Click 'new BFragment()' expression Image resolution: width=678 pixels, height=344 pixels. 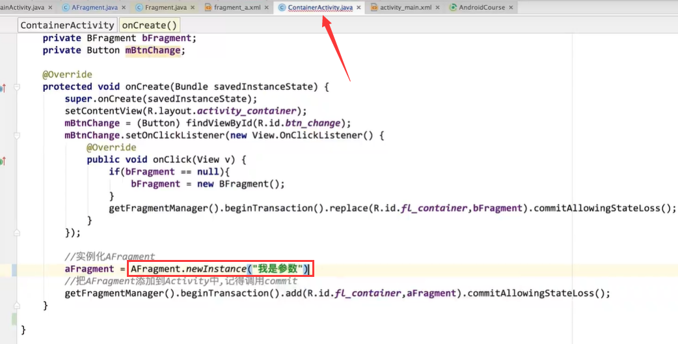tap(238, 184)
